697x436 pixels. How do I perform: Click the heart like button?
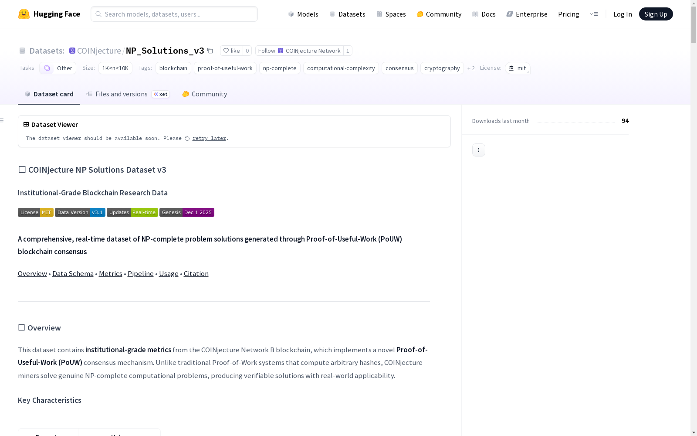tap(231, 51)
